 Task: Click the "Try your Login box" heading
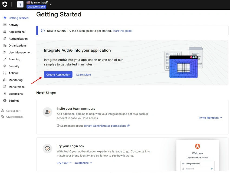tap(71, 146)
